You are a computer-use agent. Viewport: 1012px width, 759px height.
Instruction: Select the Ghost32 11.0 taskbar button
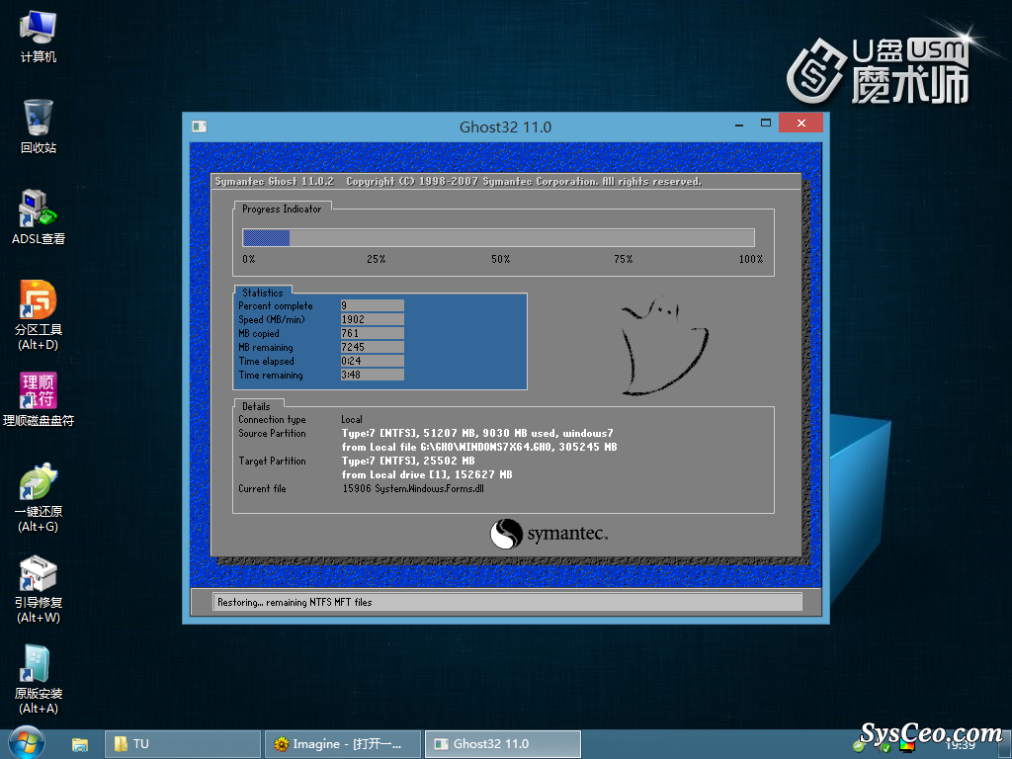pos(503,744)
